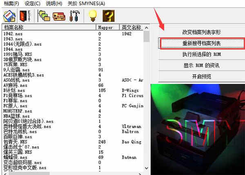This screenshot has height=175, width=245.
Task: Click the question mark help icon
Action: 109,16
